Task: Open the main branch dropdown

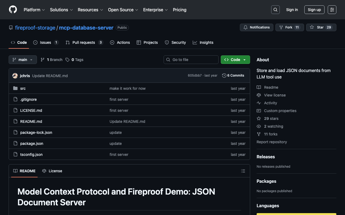Action: coord(23,60)
